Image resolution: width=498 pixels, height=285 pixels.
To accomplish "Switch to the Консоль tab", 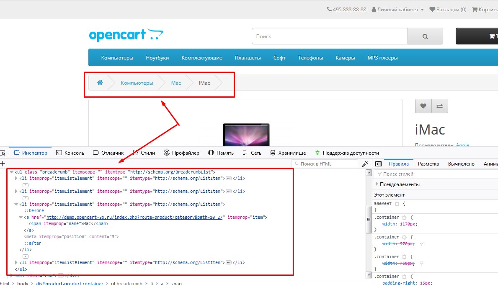I will pyautogui.click(x=70, y=153).
